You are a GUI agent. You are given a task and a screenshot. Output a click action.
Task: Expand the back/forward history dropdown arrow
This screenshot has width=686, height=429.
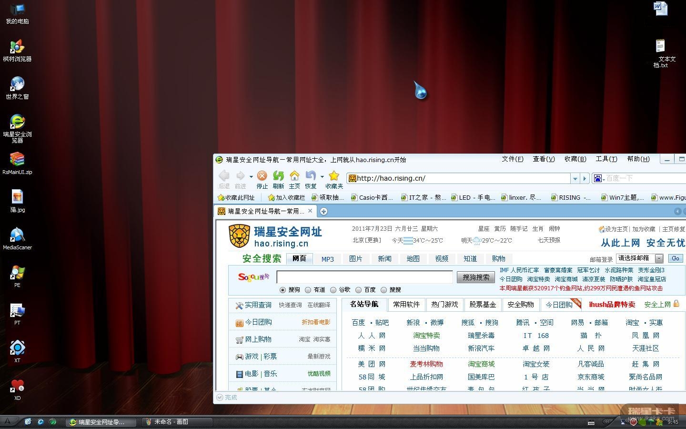pos(251,176)
